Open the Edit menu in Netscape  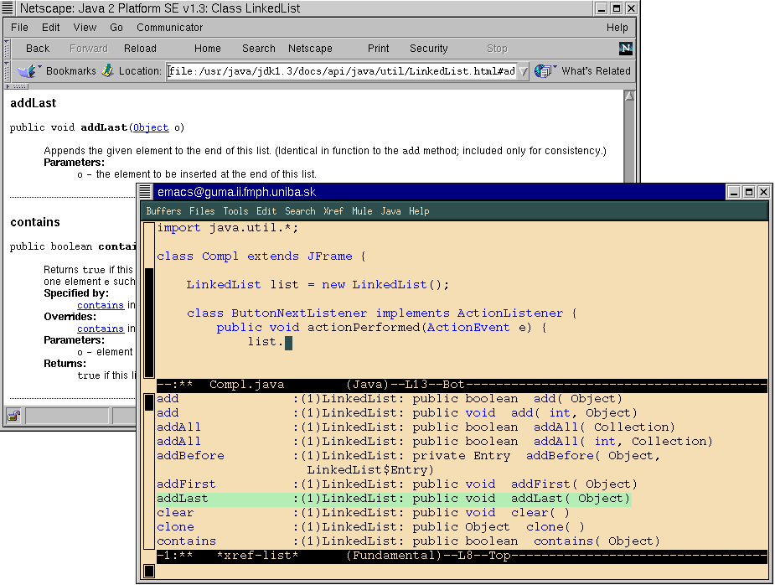pyautogui.click(x=50, y=27)
